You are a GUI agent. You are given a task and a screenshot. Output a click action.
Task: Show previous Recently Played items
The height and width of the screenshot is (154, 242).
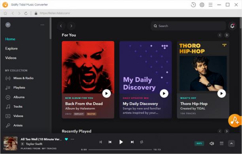[220, 131]
